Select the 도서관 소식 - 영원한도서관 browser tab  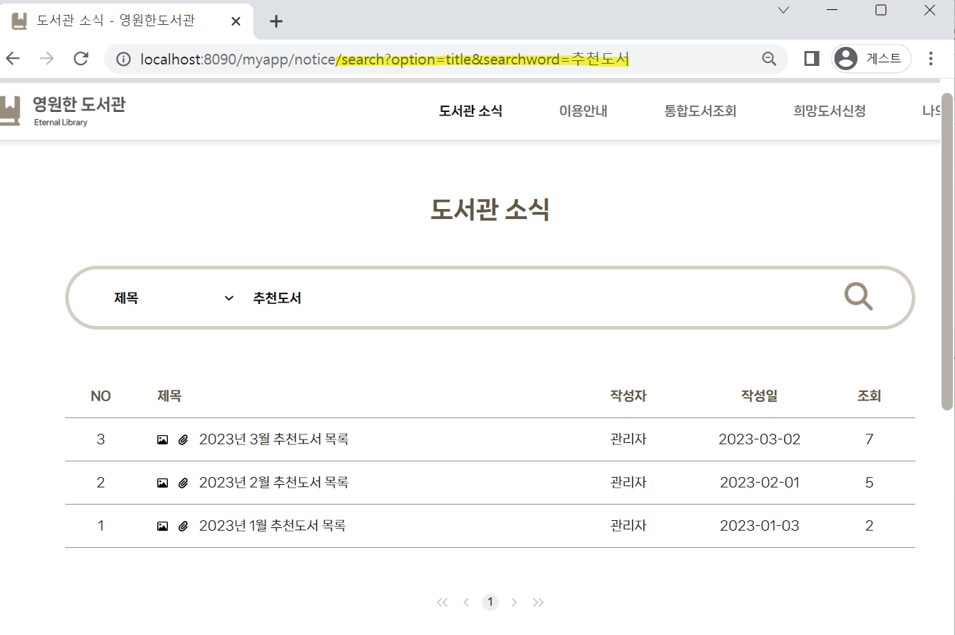coord(127,21)
